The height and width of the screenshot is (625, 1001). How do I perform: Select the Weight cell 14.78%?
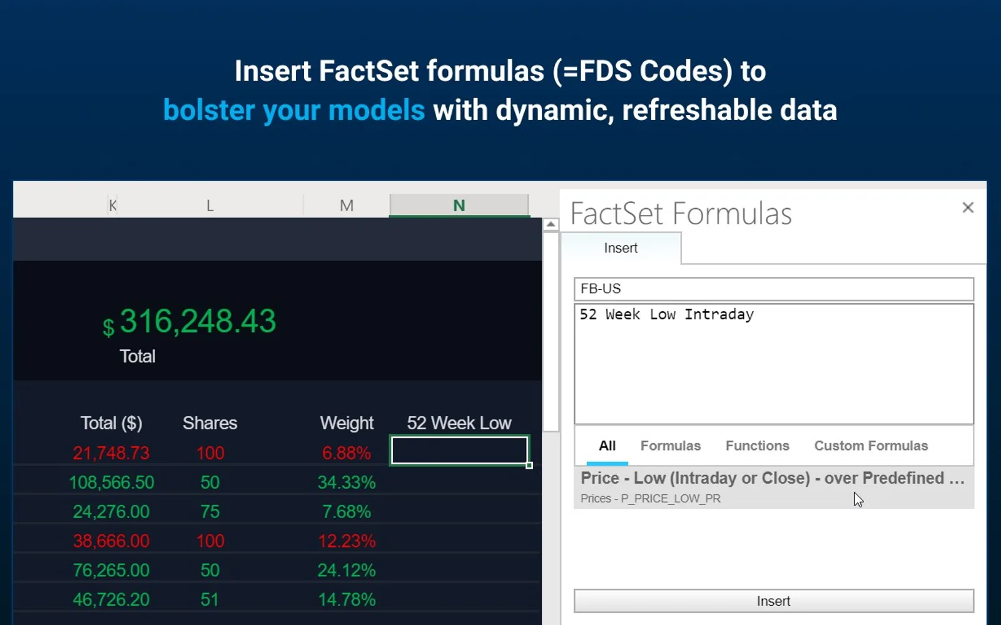tap(347, 600)
